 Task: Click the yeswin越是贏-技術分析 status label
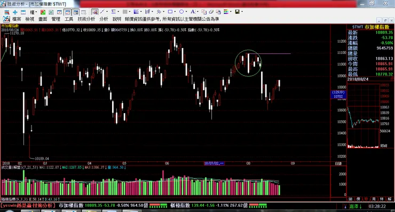[28, 206]
